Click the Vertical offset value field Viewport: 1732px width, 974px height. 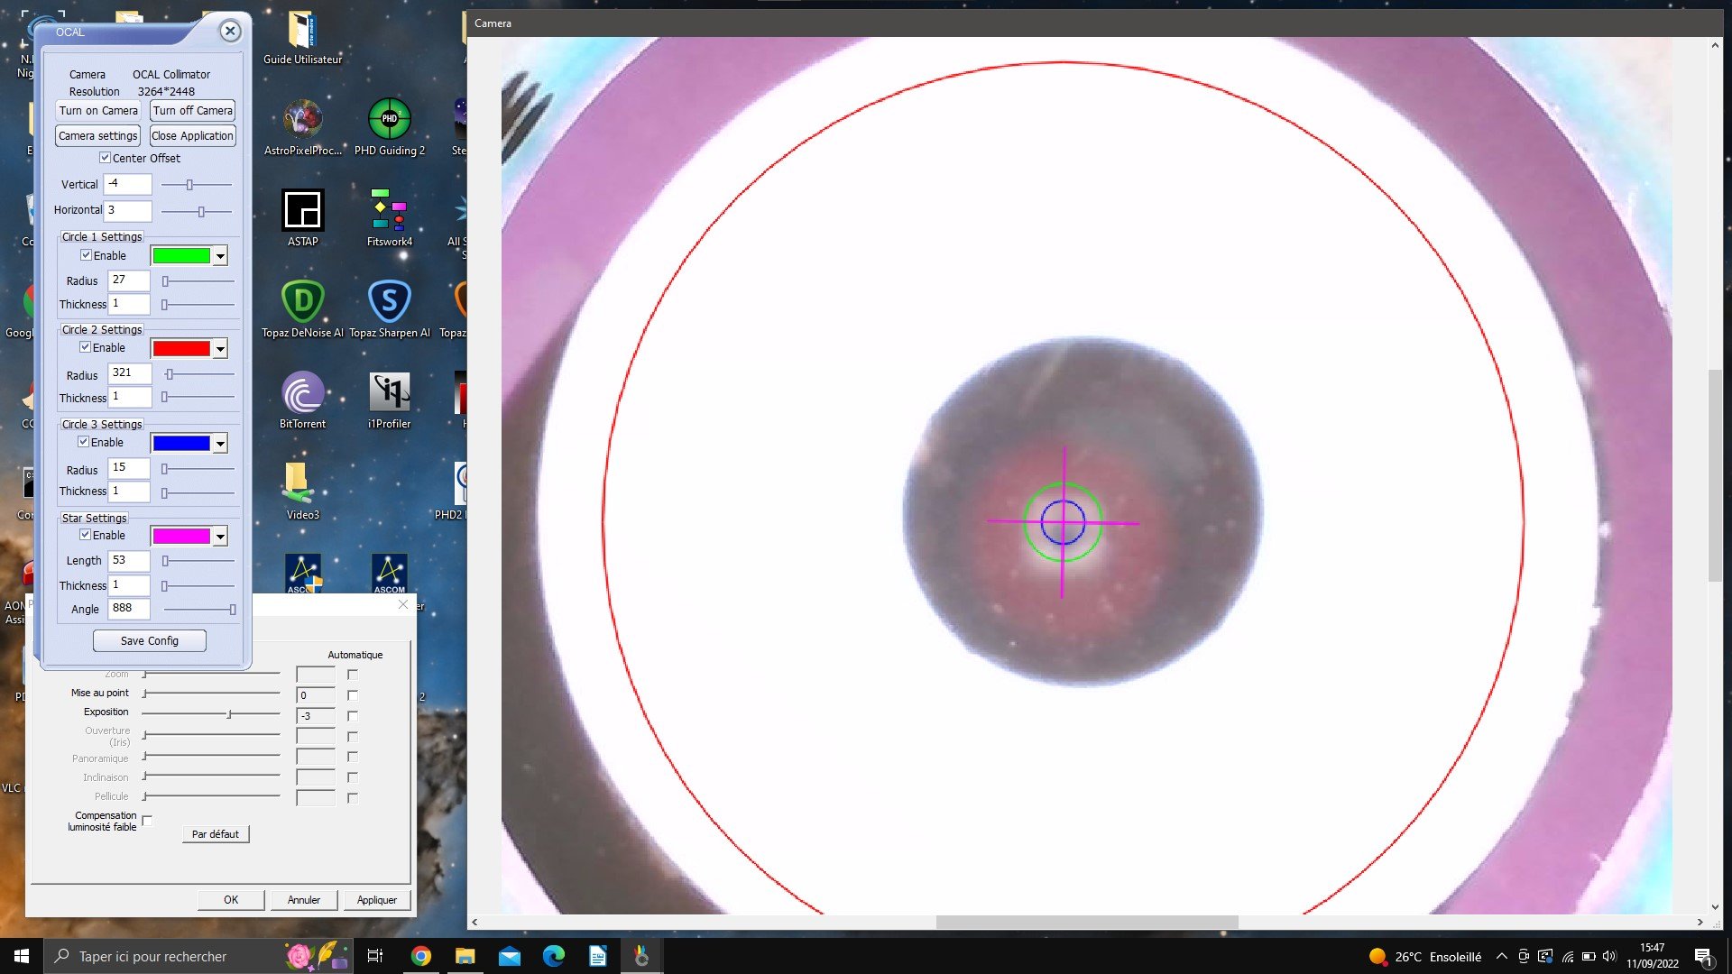tap(128, 184)
